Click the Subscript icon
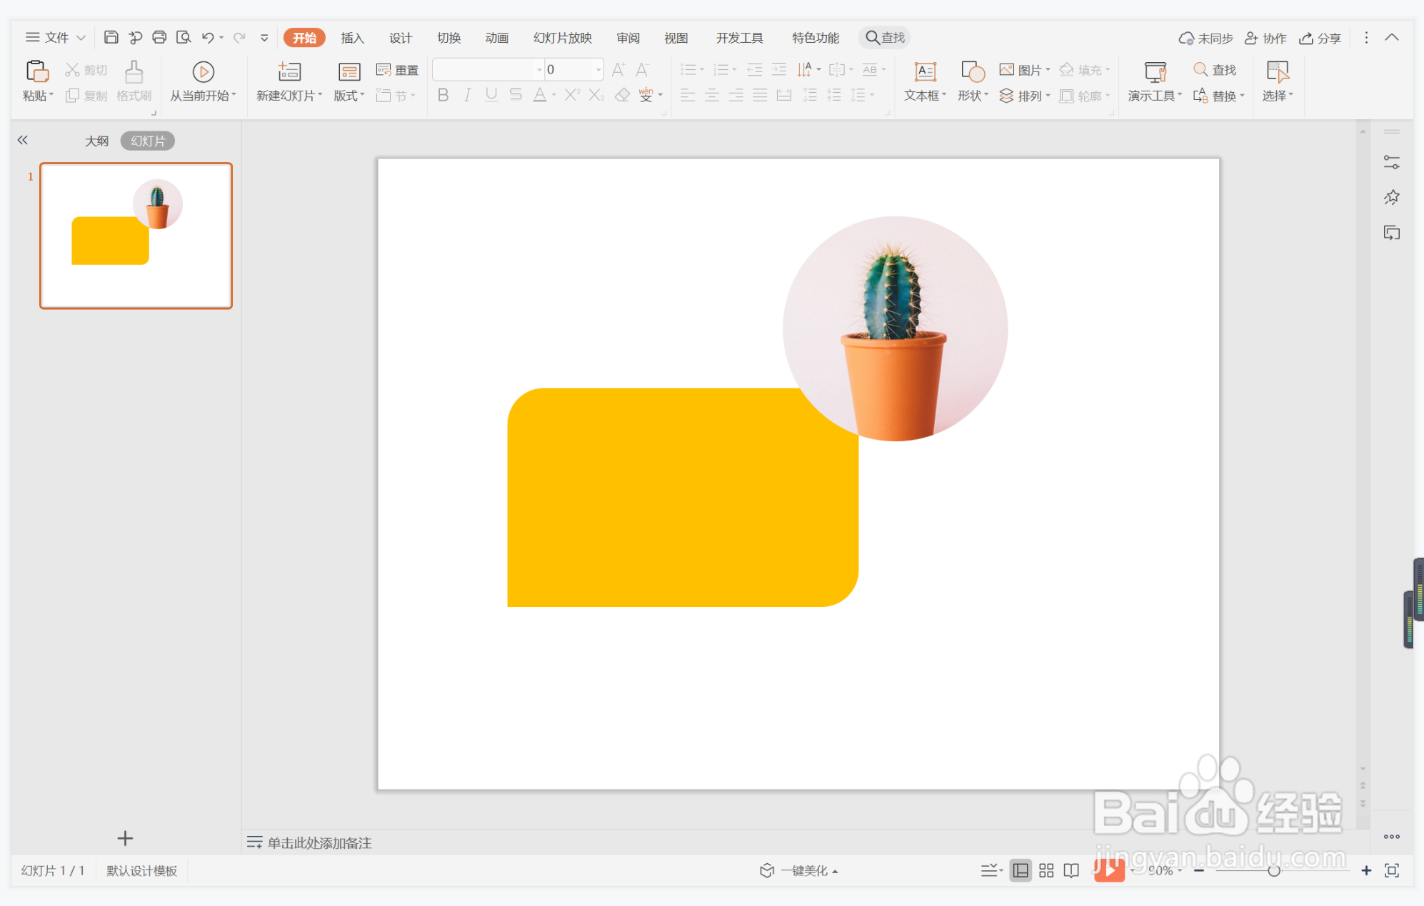The height and width of the screenshot is (906, 1424). (596, 95)
